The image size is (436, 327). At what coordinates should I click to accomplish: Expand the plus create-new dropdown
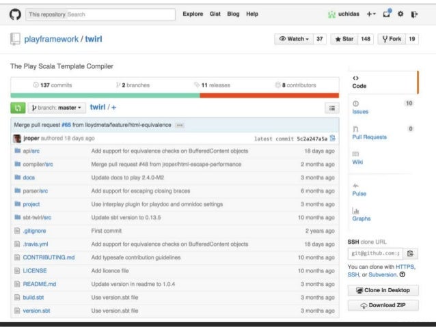pyautogui.click(x=371, y=14)
